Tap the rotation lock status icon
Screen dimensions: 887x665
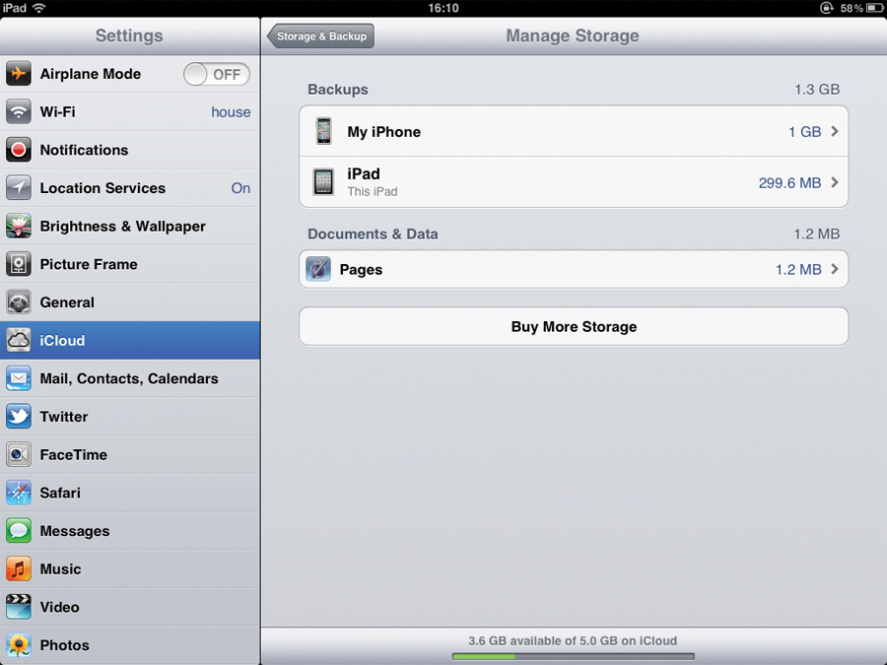(x=827, y=8)
